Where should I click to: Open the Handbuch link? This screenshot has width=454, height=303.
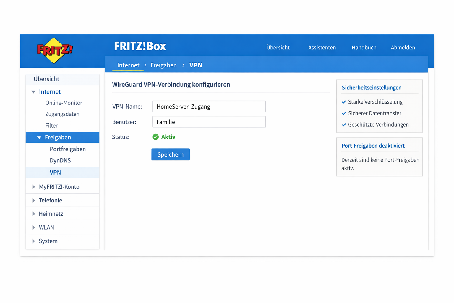364,47
